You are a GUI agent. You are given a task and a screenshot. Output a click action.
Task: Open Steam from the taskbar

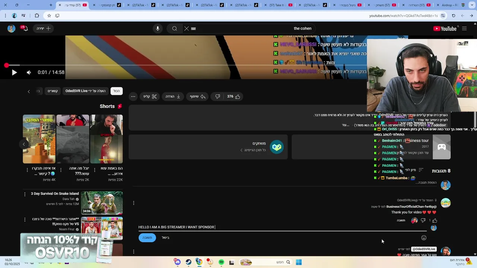point(189,262)
